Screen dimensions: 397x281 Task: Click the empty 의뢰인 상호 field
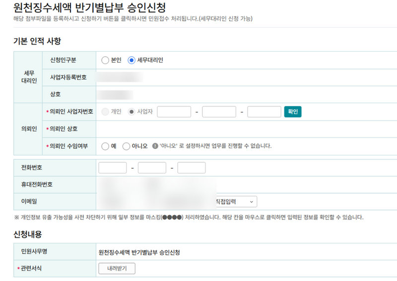click(x=198, y=129)
